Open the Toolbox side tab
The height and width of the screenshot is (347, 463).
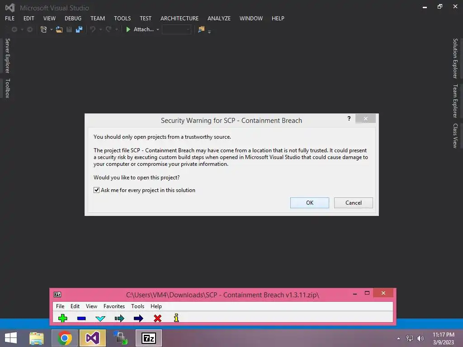[x=8, y=88]
